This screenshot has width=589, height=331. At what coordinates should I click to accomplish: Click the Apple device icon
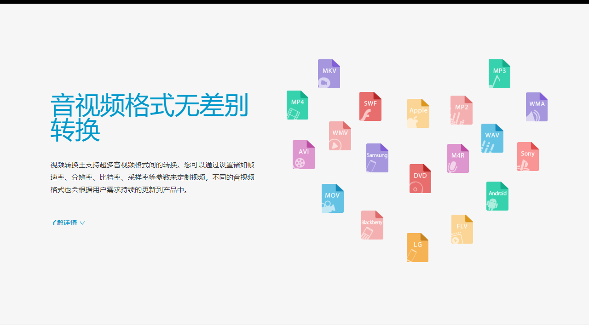pyautogui.click(x=418, y=113)
